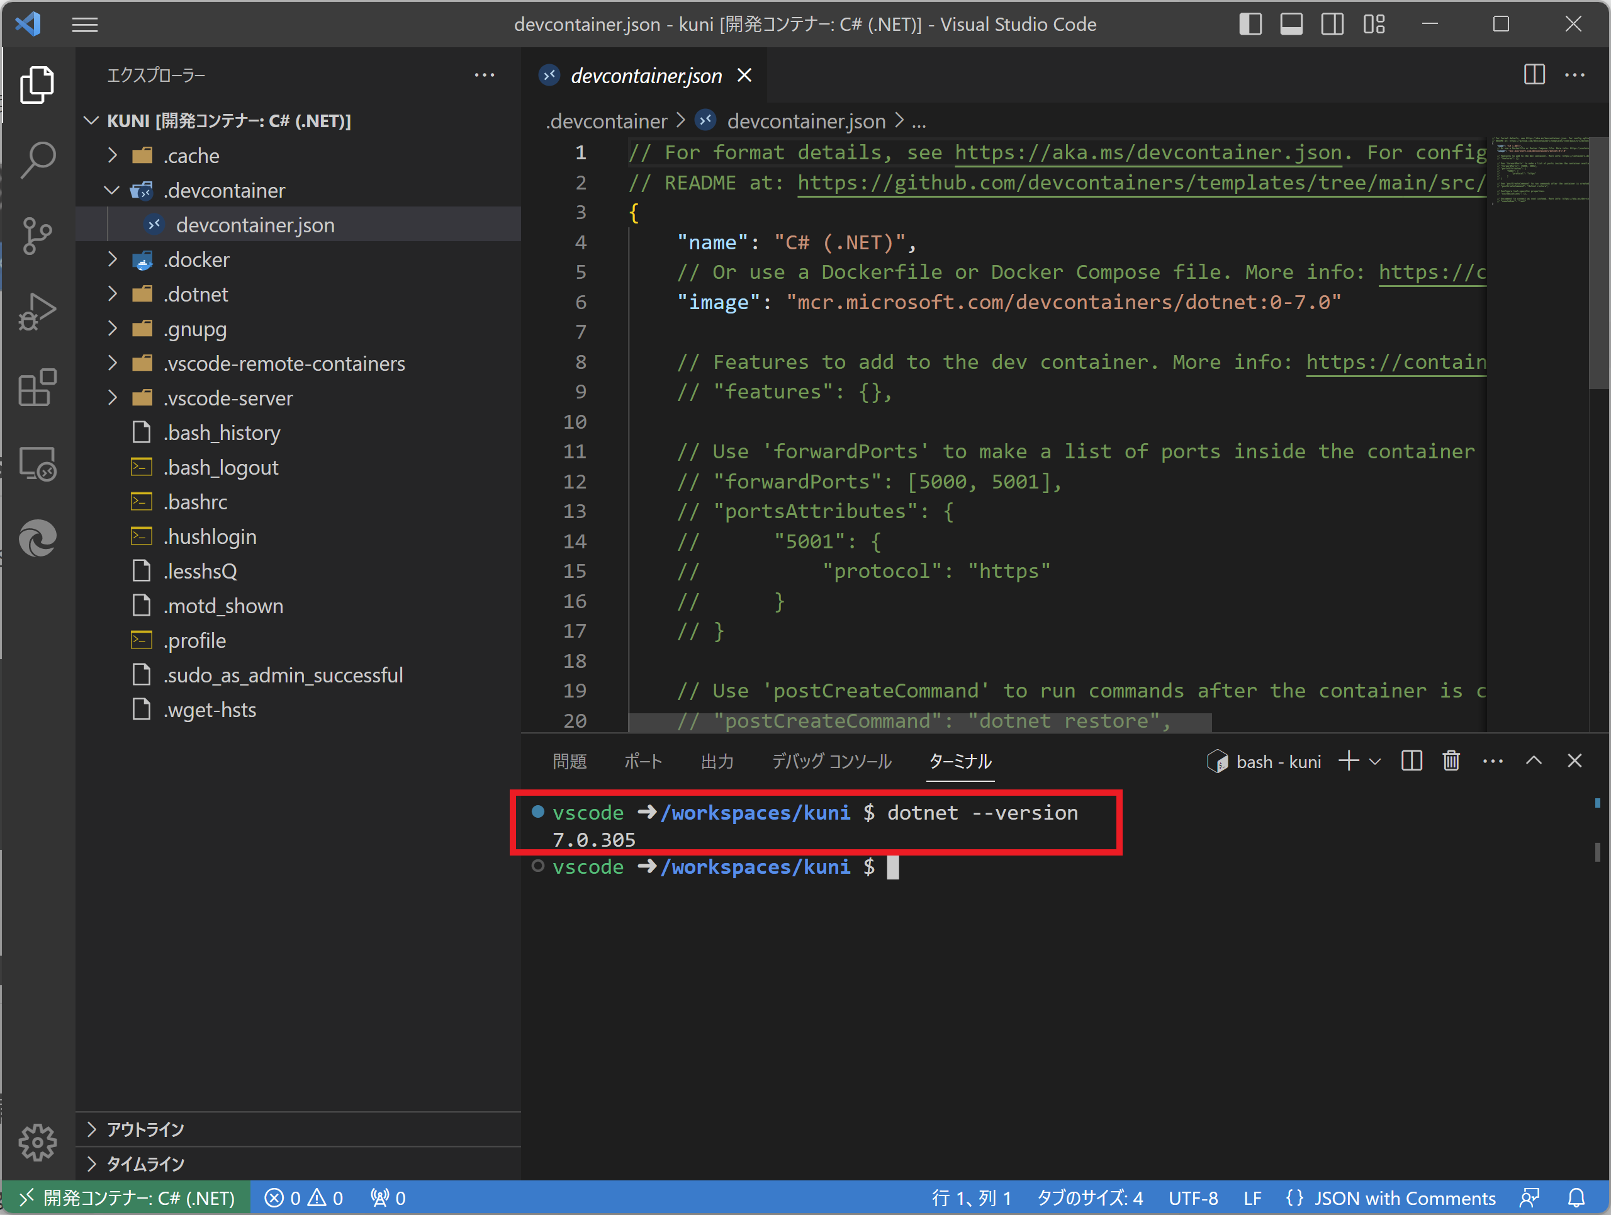Expand the .gnupg folder
This screenshot has height=1215, width=1611.
tap(111, 329)
